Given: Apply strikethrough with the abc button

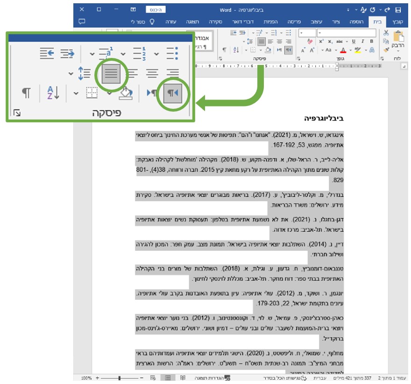Looking at the screenshot, I should (340, 42).
